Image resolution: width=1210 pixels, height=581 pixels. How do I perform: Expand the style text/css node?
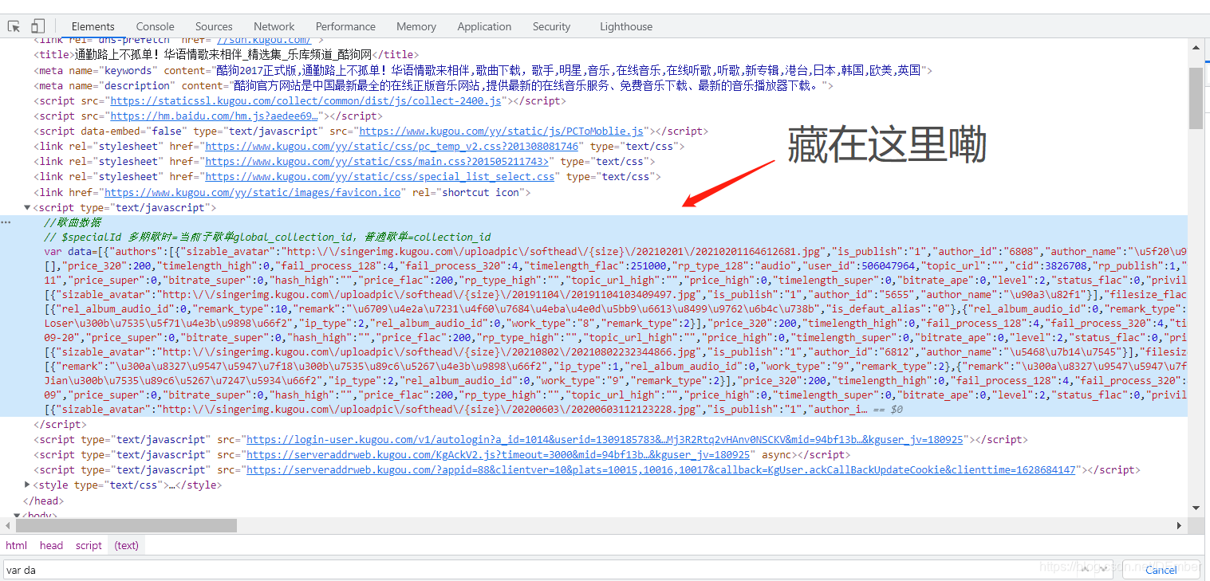[28, 485]
